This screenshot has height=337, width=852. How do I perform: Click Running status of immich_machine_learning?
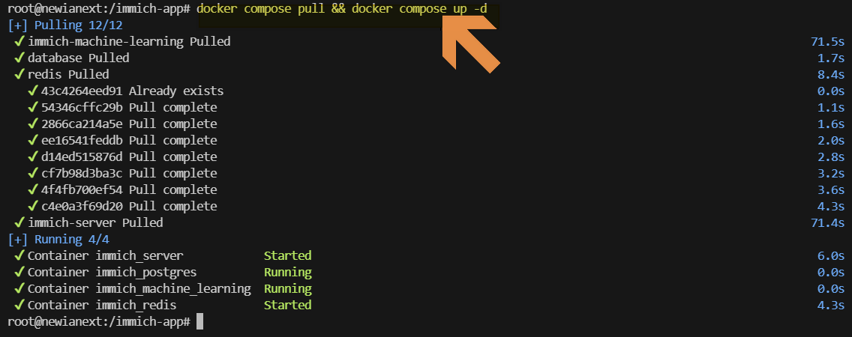[x=287, y=289]
